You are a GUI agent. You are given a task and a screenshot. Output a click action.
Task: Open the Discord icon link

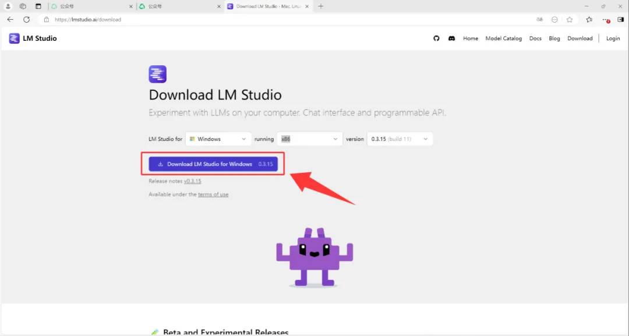(x=452, y=38)
